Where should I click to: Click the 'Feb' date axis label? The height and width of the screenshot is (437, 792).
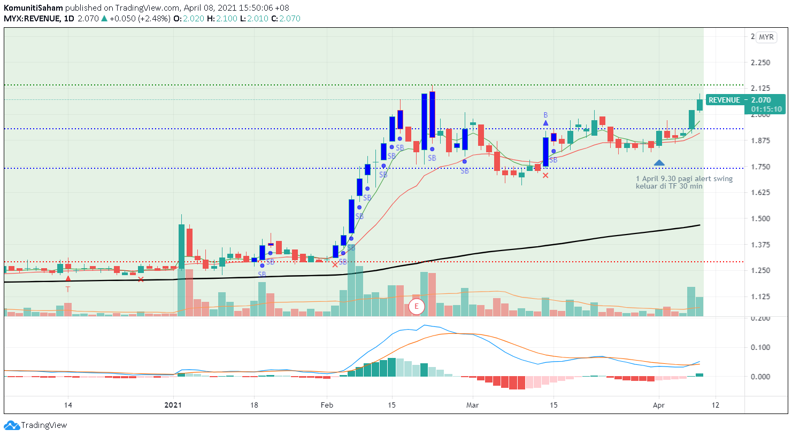coord(327,405)
